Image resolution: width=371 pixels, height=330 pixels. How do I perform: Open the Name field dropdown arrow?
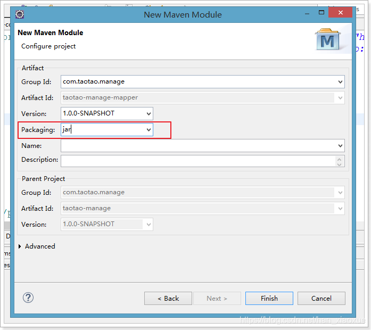[340, 146]
